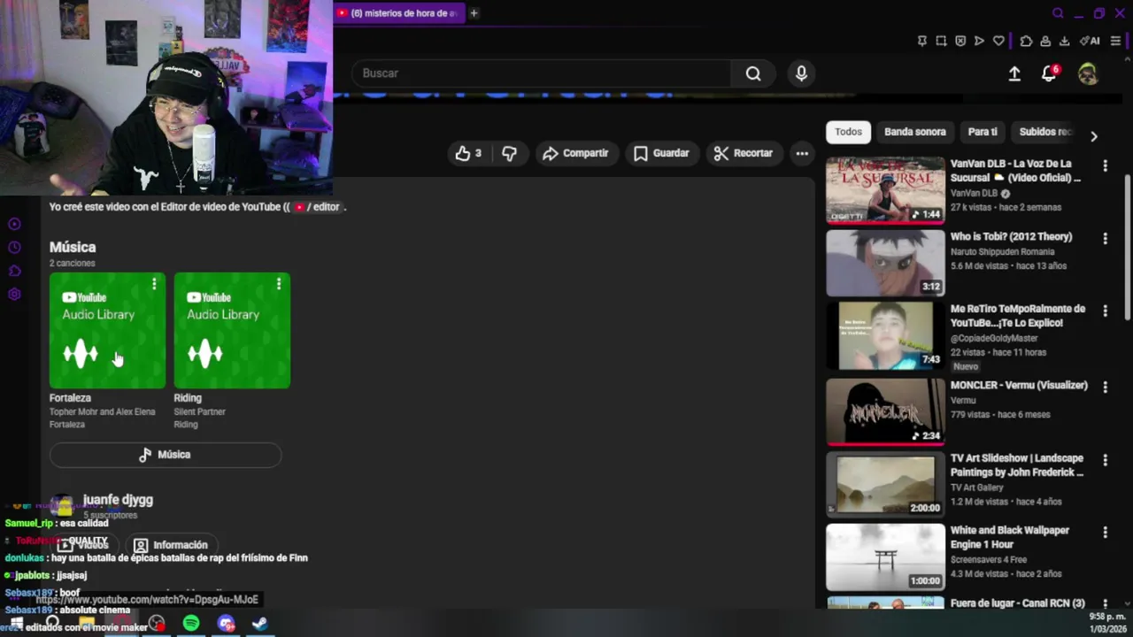Open a new browser tab
Image resolution: width=1133 pixels, height=637 pixels.
474,13
